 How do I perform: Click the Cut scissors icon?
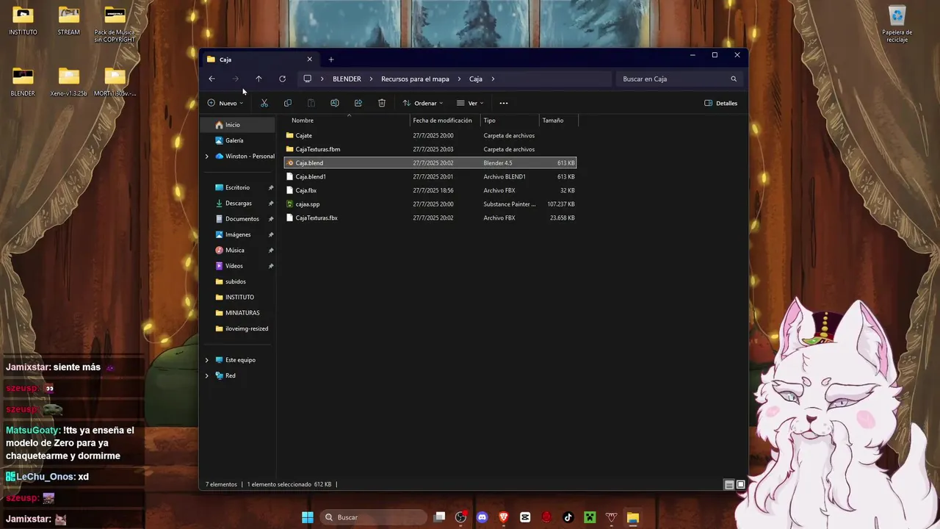264,103
